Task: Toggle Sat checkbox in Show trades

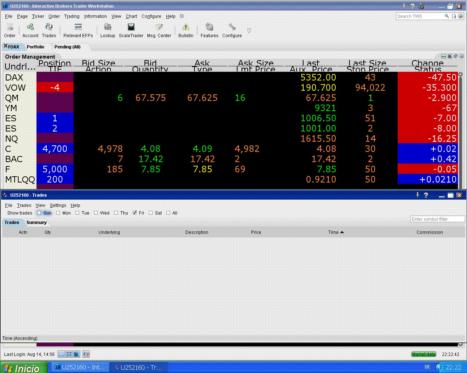Action: pos(151,213)
